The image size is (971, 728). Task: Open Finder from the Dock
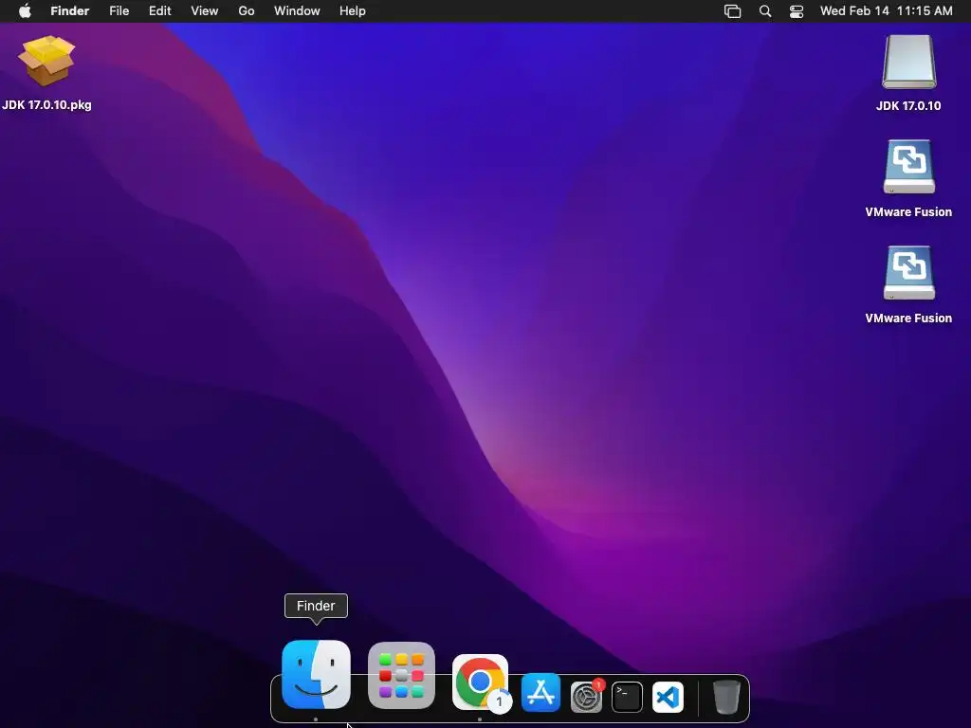pyautogui.click(x=316, y=674)
